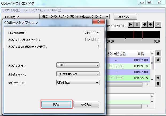The width and height of the screenshot is (166, 116).
Task: Open the レイアウト(L) menu
Action: 34,10
